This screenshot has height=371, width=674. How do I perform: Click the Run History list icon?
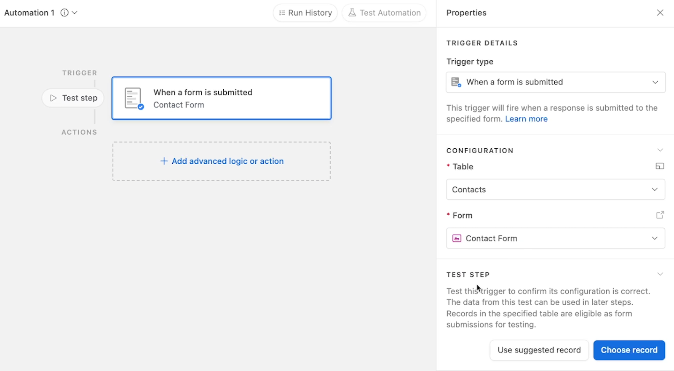click(x=282, y=13)
